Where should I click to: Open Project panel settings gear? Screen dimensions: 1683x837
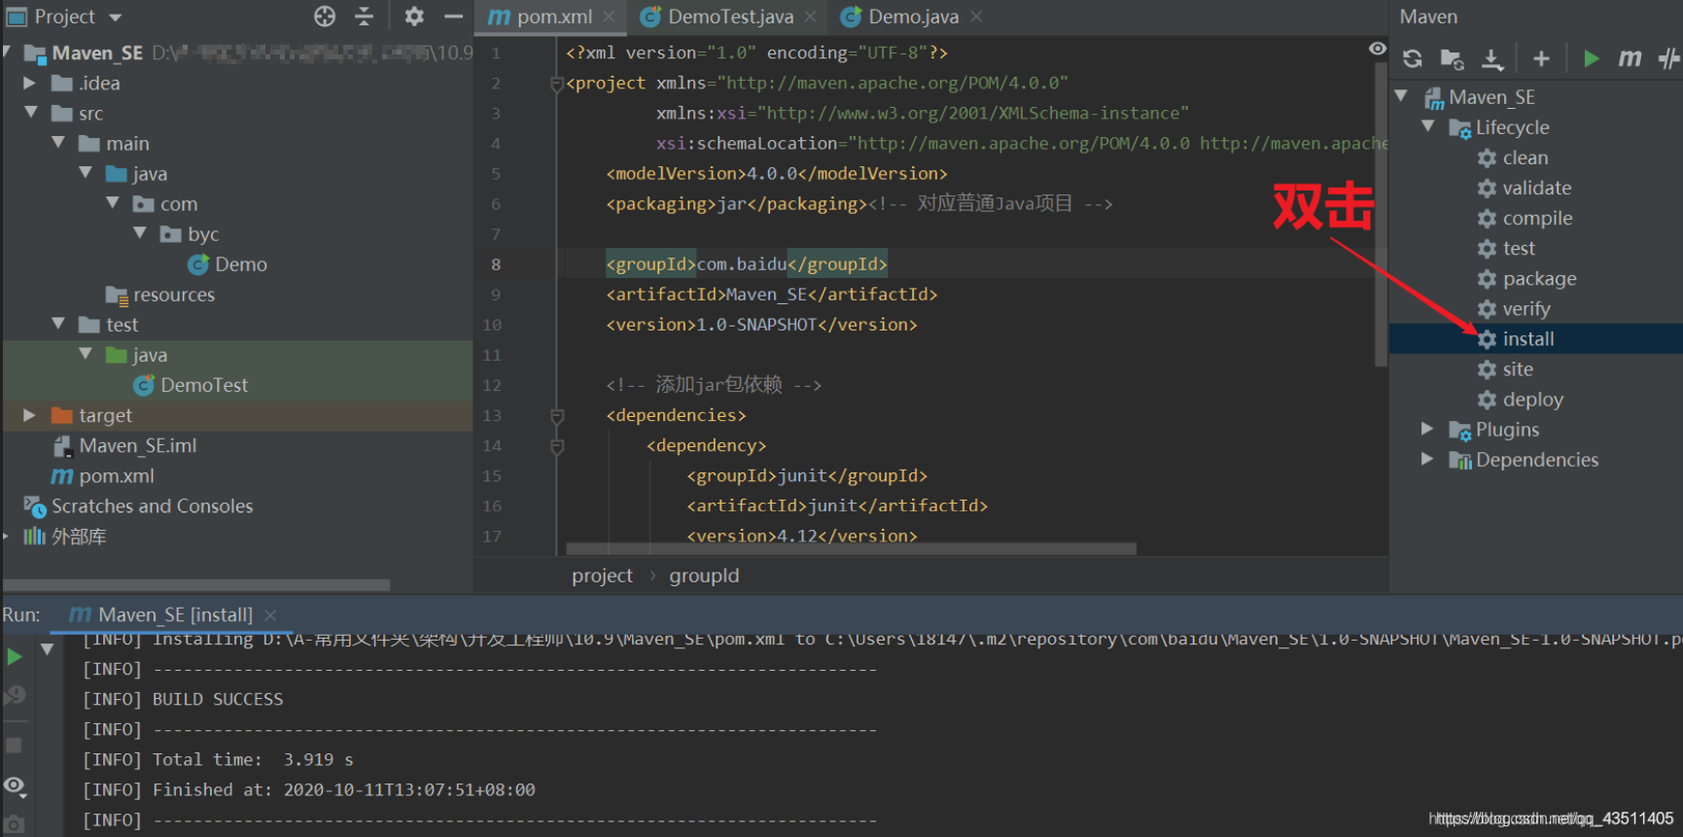[x=414, y=17]
